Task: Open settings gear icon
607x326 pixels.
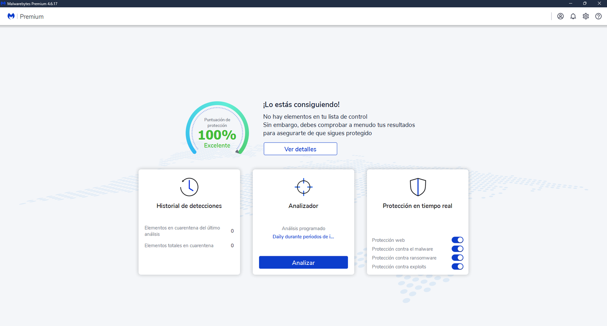Action: tap(586, 16)
